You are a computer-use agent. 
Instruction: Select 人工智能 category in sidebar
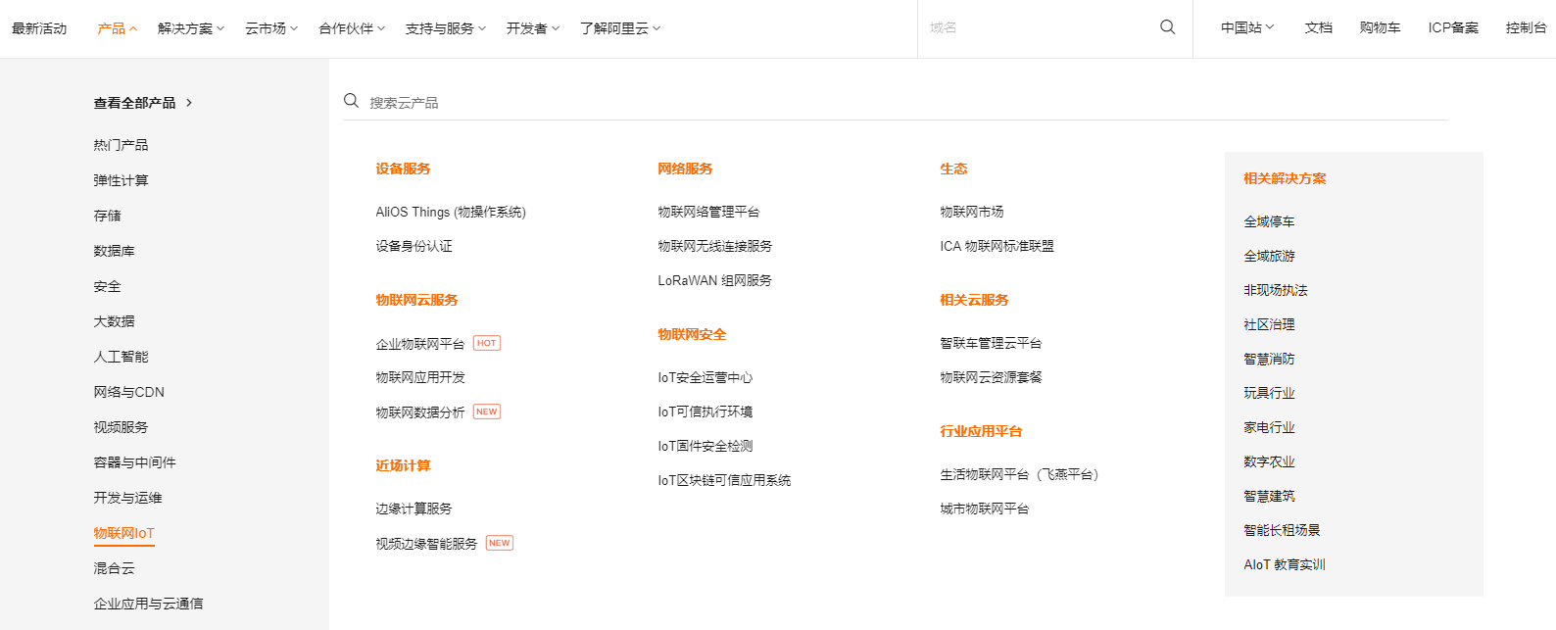click(122, 357)
